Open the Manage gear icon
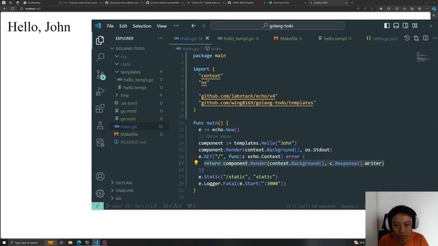The width and height of the screenshot is (438, 246). tap(100, 193)
